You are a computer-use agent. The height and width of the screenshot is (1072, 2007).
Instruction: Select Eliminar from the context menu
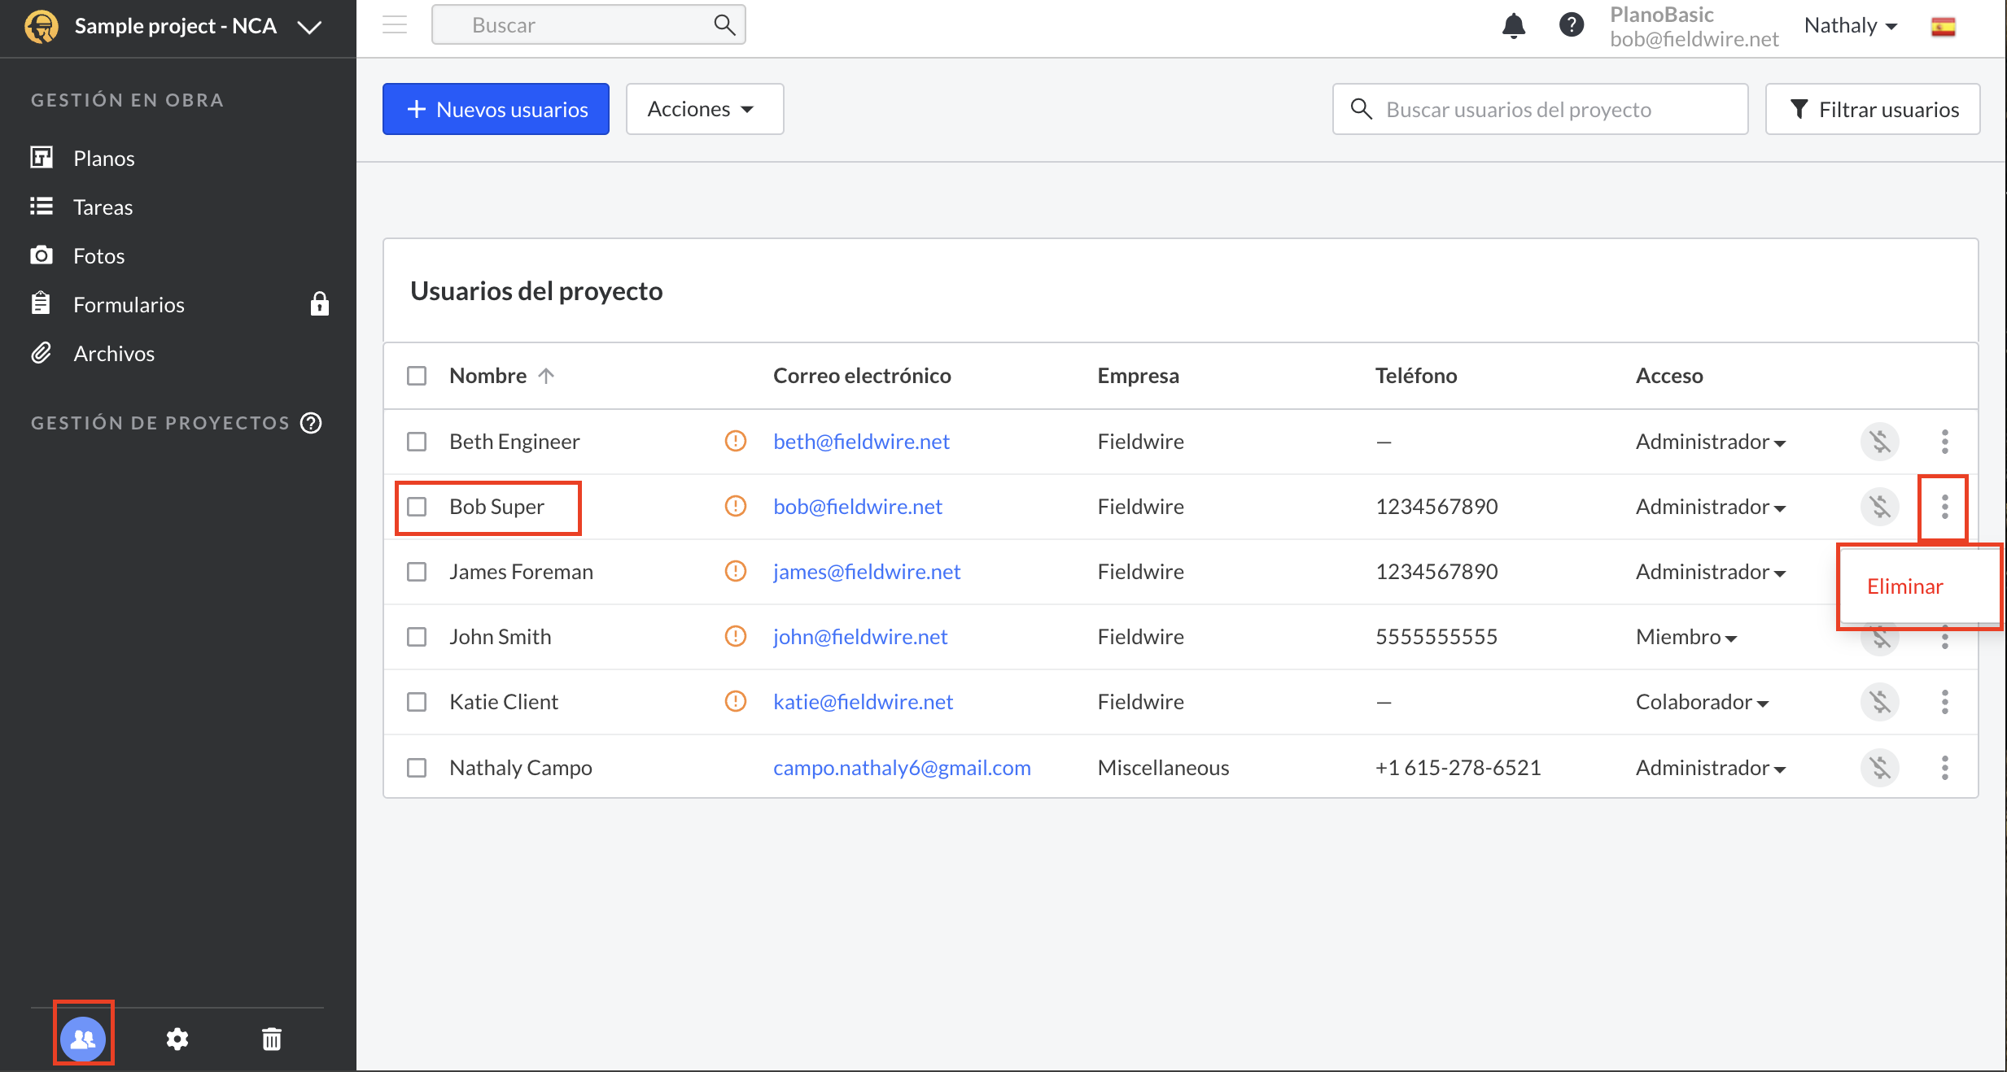click(x=1904, y=586)
